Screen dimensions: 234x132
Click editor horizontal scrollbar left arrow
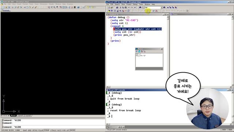tap(107, 87)
